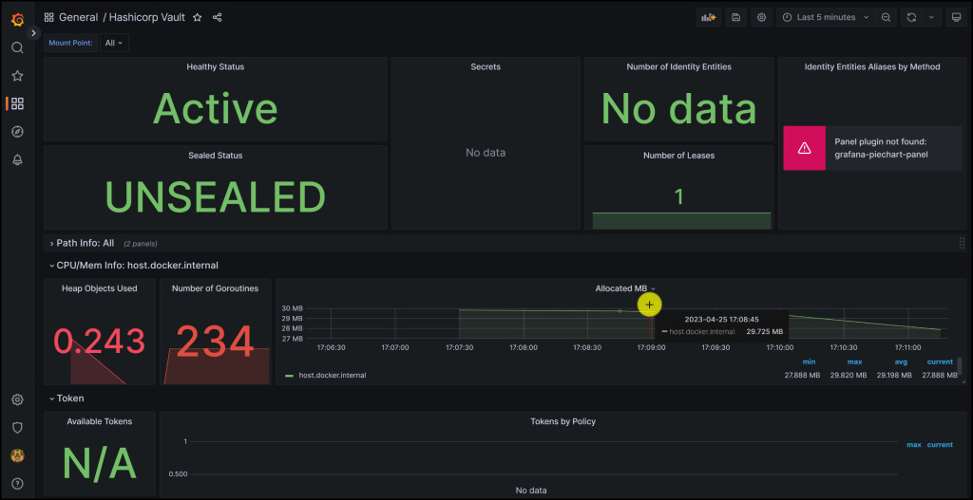Click the Add panel button
This screenshot has height=500, width=973.
[x=709, y=17]
